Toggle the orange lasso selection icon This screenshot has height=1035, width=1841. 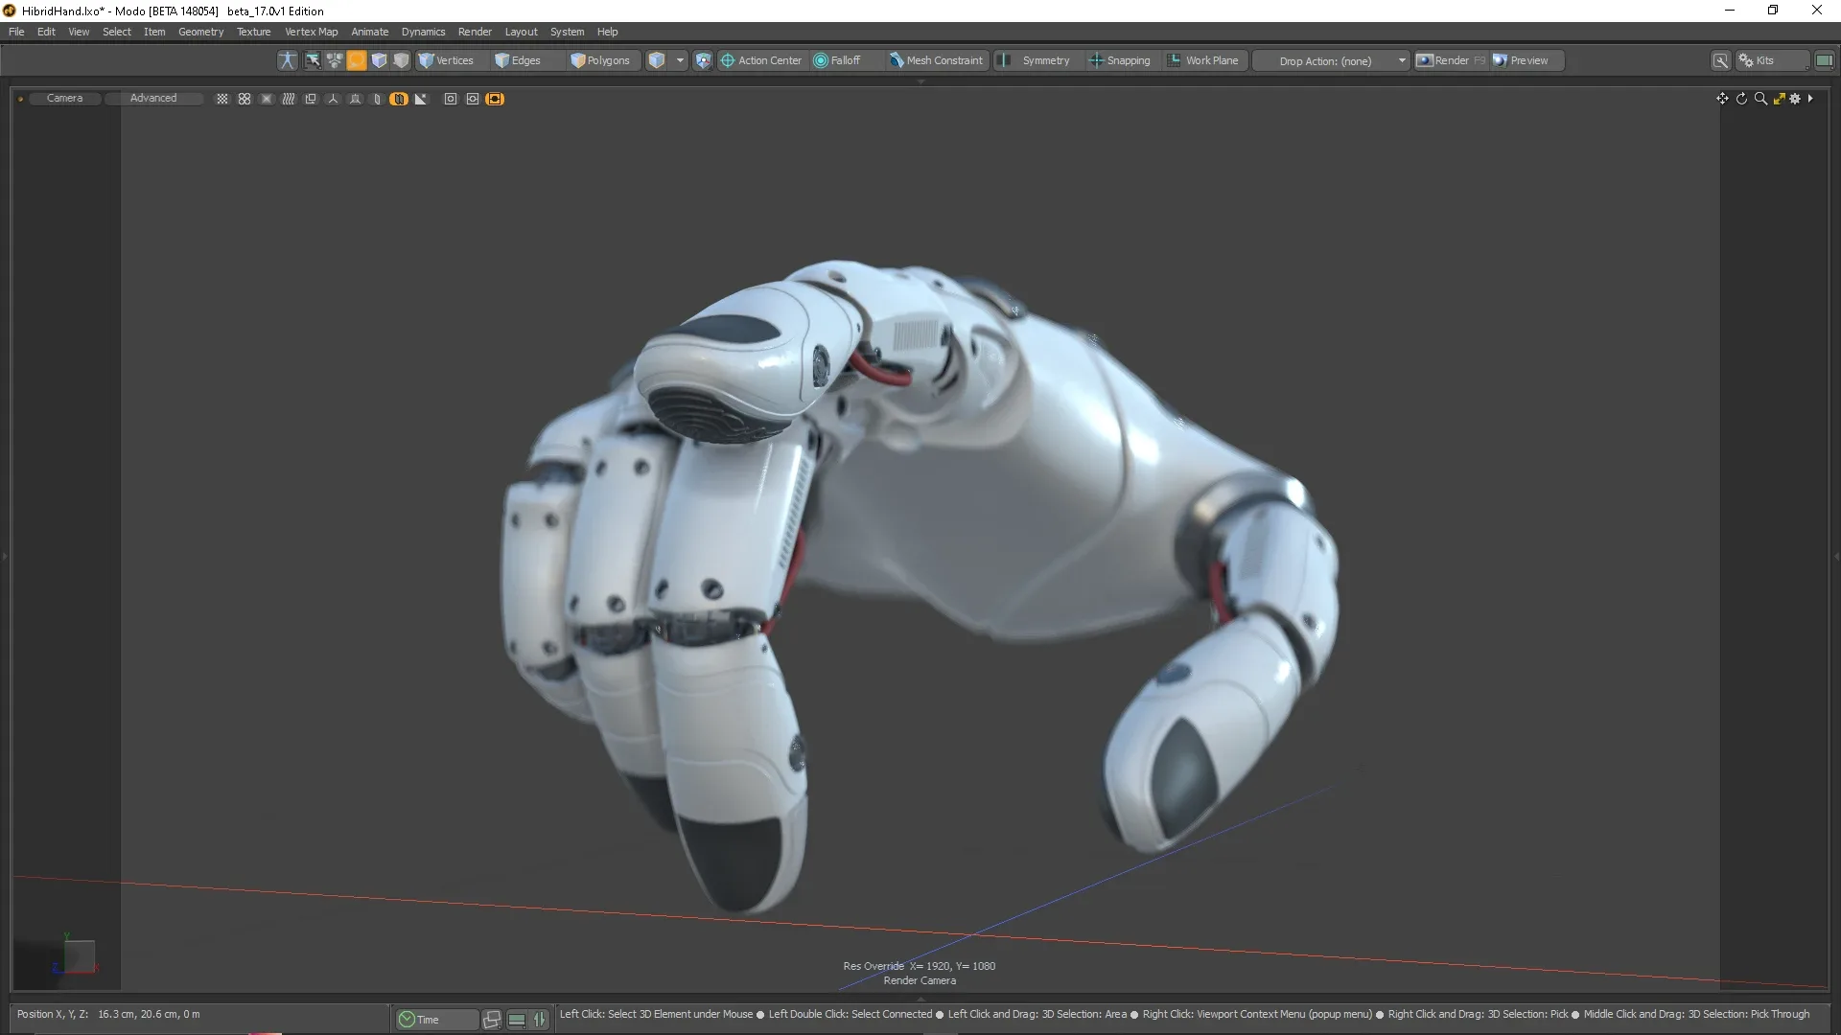(357, 60)
